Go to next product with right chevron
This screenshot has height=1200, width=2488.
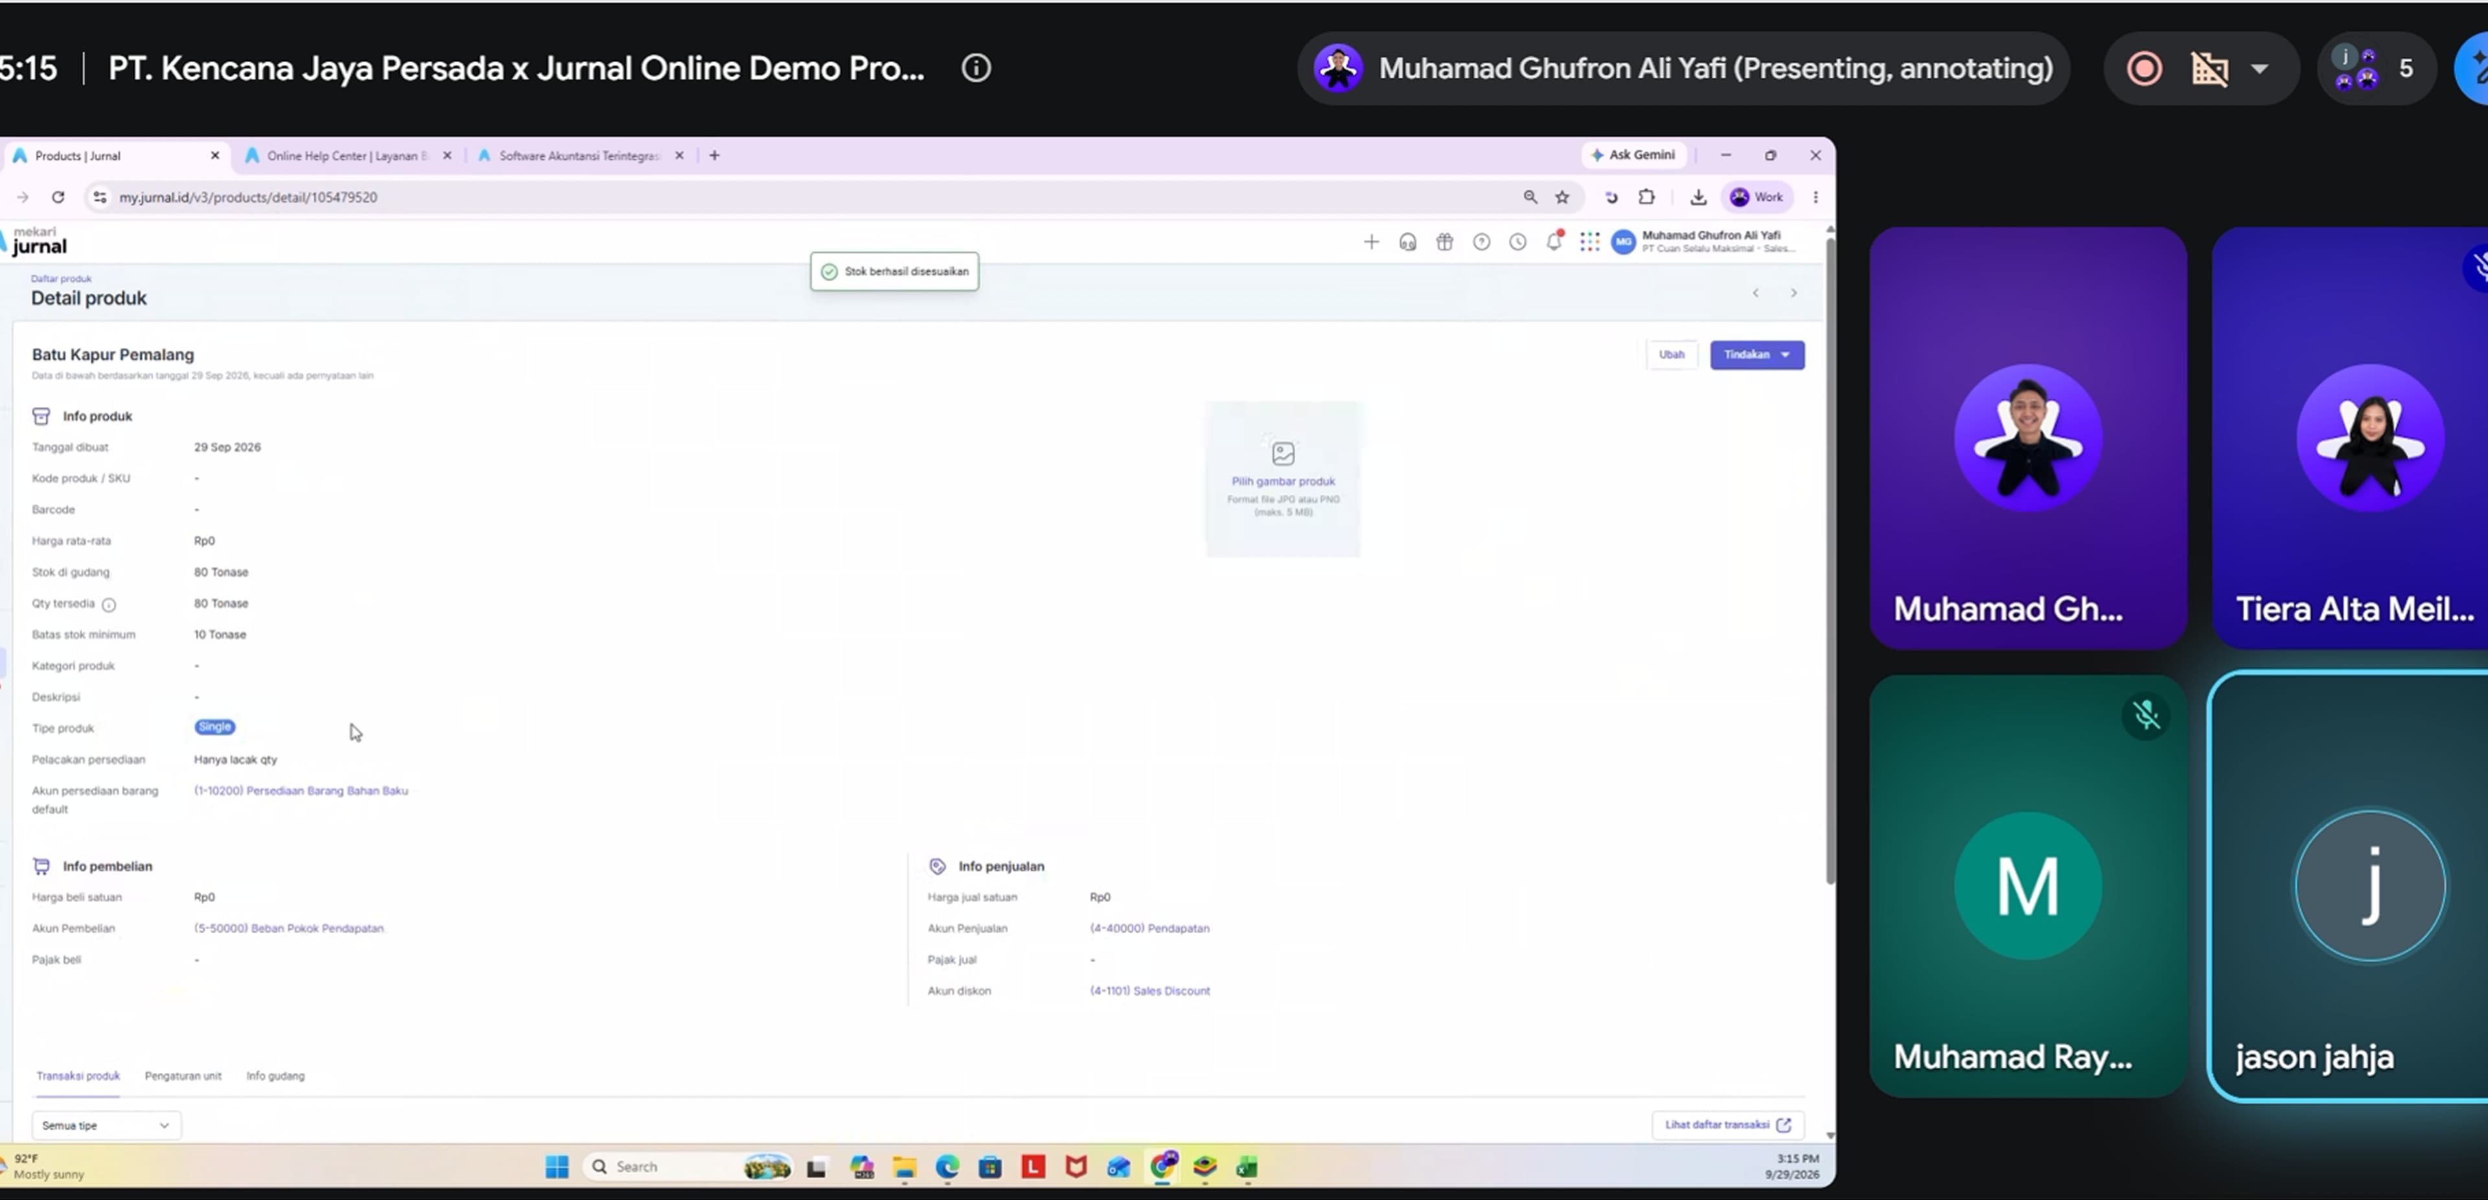1793,293
